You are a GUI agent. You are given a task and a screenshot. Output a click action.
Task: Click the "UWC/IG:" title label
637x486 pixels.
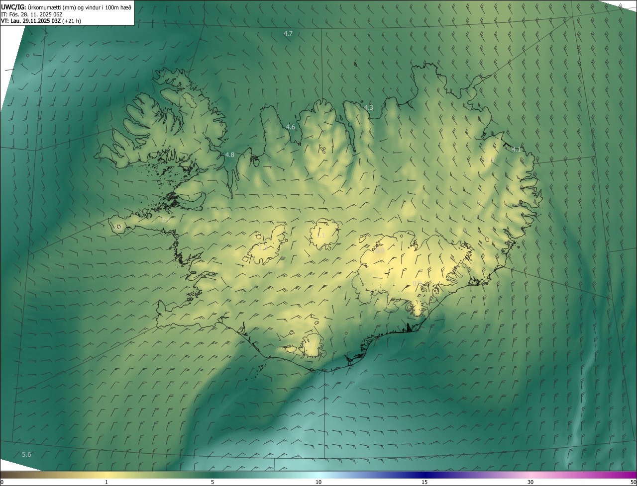pyautogui.click(x=13, y=7)
